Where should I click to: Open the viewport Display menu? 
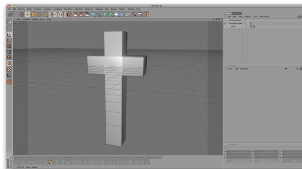coord(35,19)
